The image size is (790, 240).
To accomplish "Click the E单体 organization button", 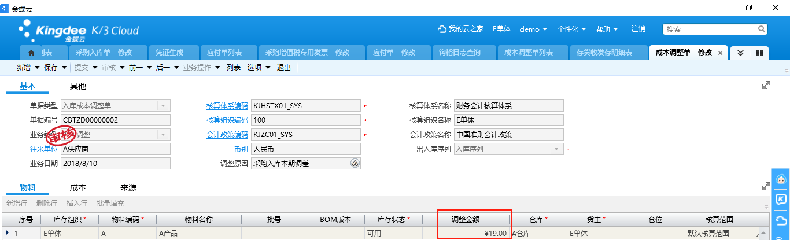I will click(501, 29).
